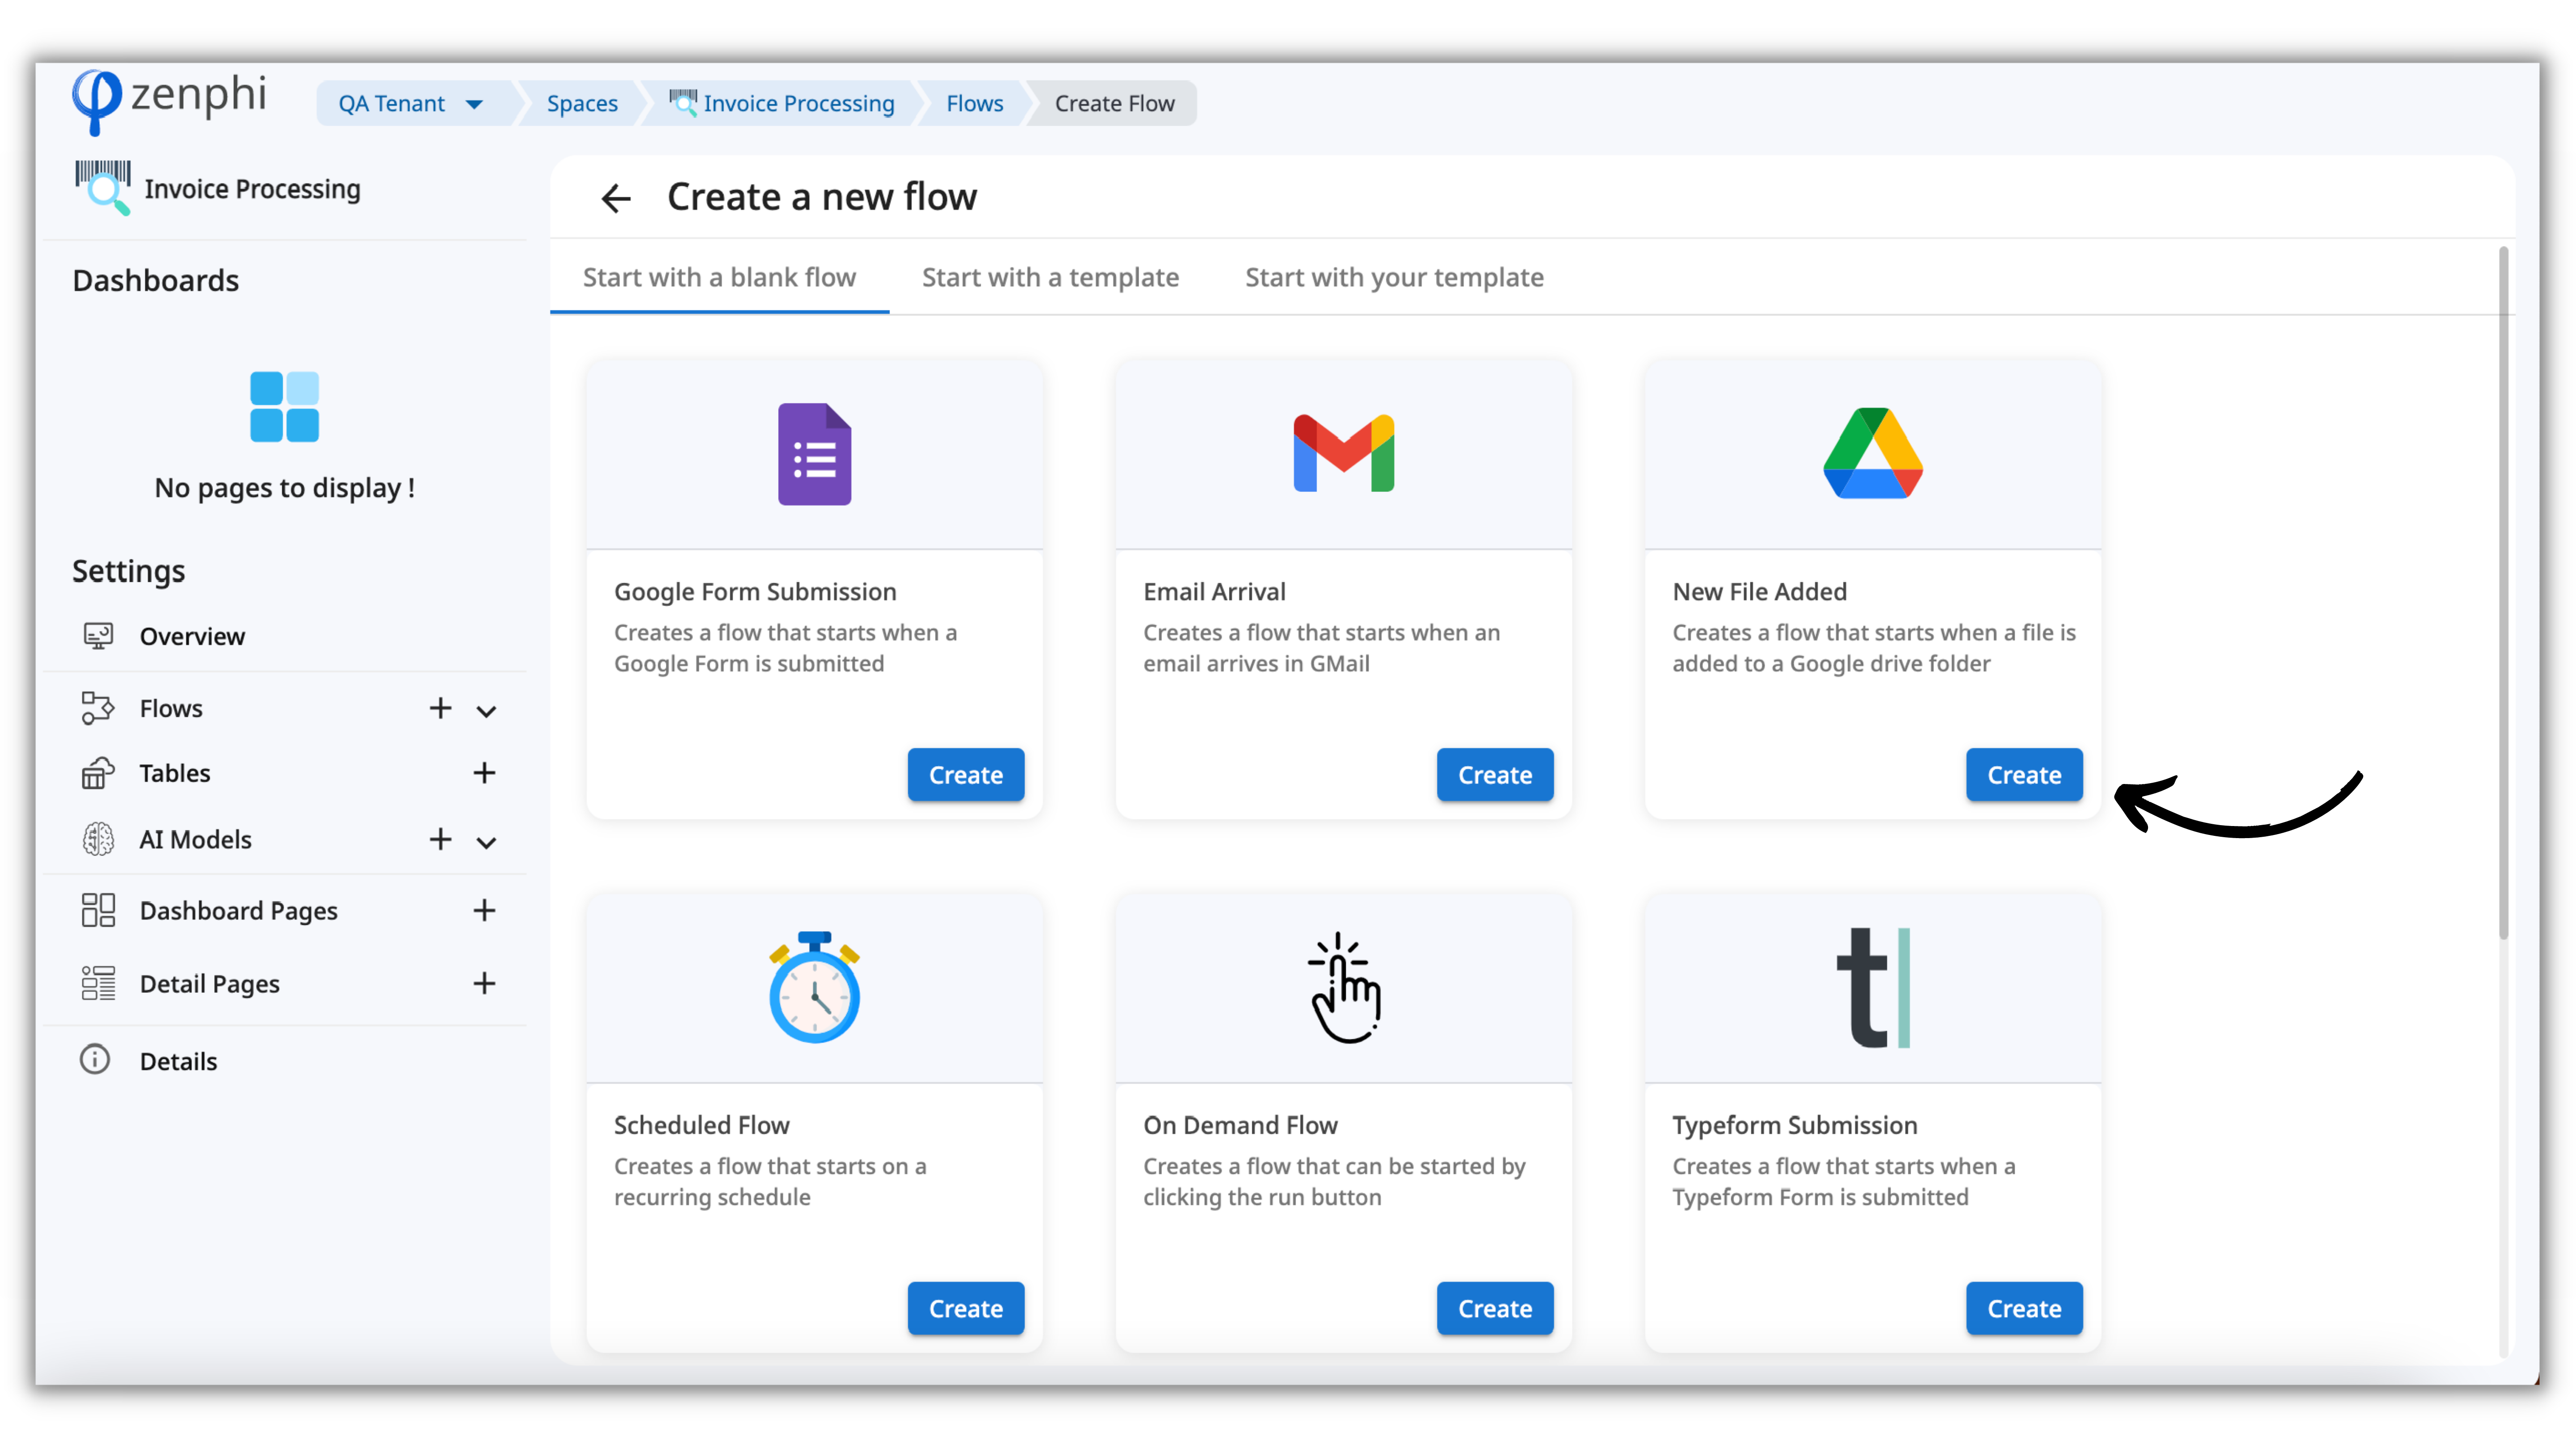Open Start with your template tab
2576x1449 pixels.
(x=1393, y=277)
